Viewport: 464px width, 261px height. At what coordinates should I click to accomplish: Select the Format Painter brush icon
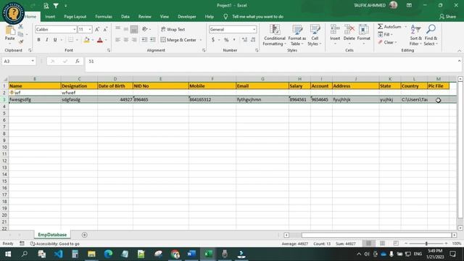pyautogui.click(x=20, y=42)
